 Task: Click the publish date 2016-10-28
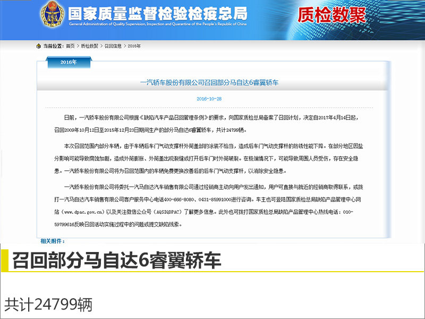coord(209,99)
